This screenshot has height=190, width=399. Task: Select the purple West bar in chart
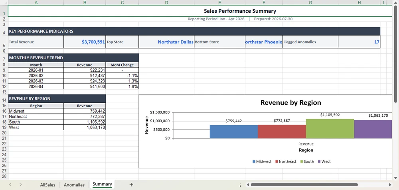(373, 129)
